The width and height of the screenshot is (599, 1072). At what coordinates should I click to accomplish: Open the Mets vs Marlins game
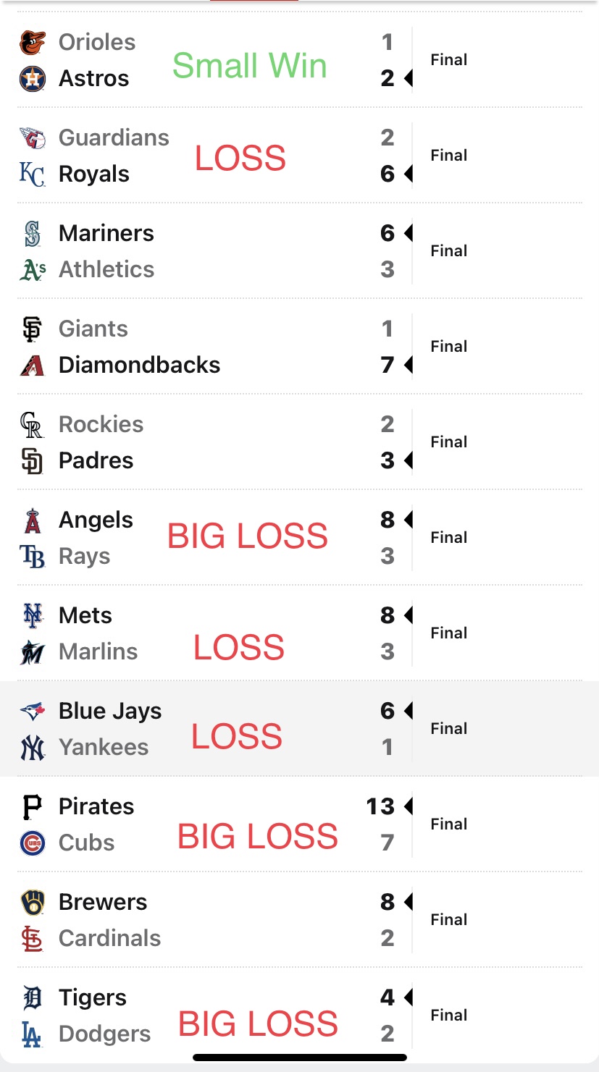coord(299,633)
